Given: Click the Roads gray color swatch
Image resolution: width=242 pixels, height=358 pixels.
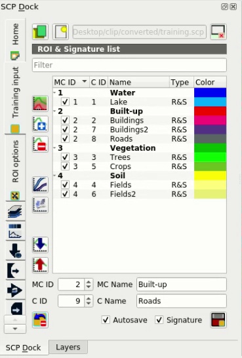Looking at the screenshot, I should [210, 138].
